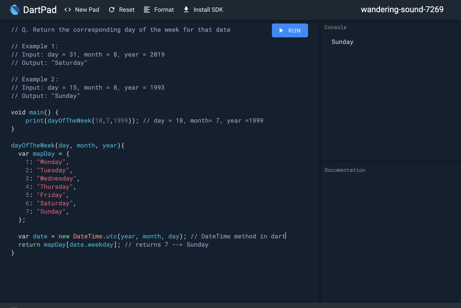Click the line with year = 2019

click(88, 54)
